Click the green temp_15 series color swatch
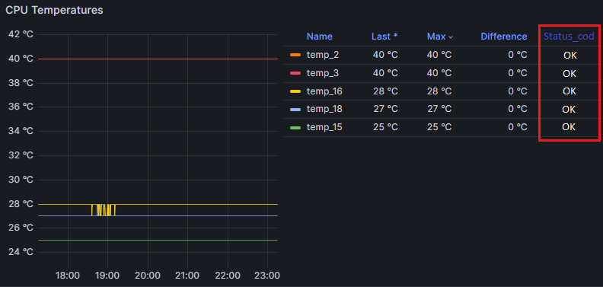Image resolution: width=603 pixels, height=287 pixels. click(x=295, y=127)
